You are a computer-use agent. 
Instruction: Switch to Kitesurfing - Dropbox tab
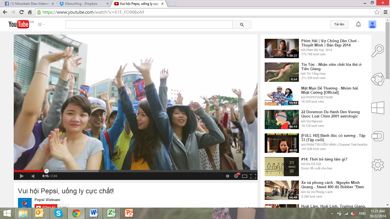click(83, 4)
